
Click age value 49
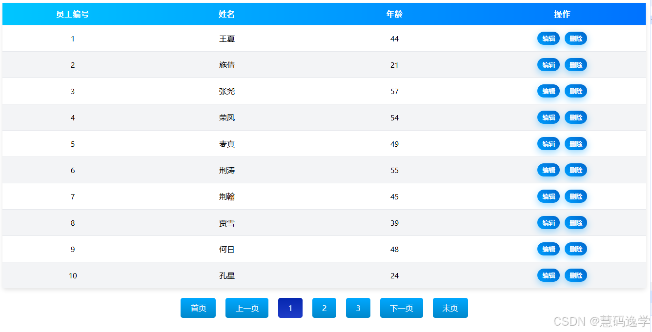(394, 144)
